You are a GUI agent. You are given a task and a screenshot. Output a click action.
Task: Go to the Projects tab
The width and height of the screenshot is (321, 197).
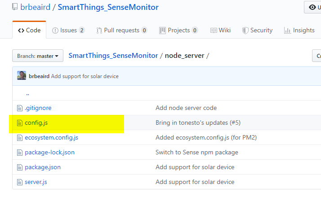(x=178, y=30)
